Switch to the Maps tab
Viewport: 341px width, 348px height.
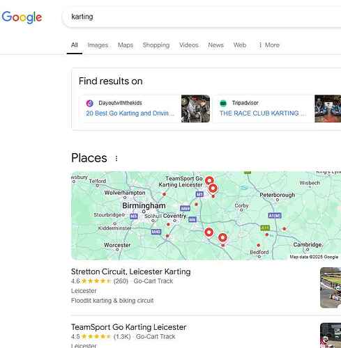[x=126, y=45]
